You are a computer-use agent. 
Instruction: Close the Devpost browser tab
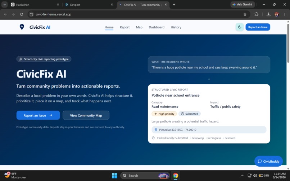[112, 5]
